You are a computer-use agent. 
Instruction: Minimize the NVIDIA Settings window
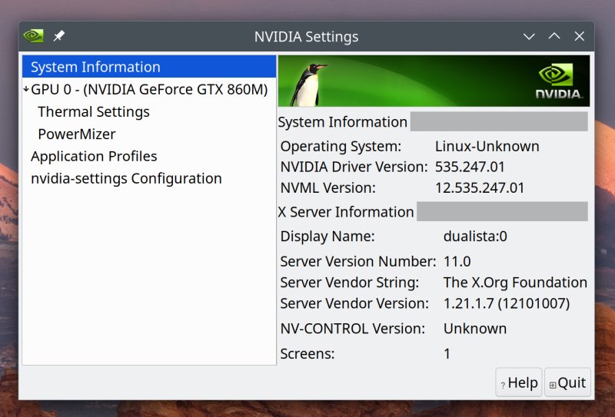[529, 36]
